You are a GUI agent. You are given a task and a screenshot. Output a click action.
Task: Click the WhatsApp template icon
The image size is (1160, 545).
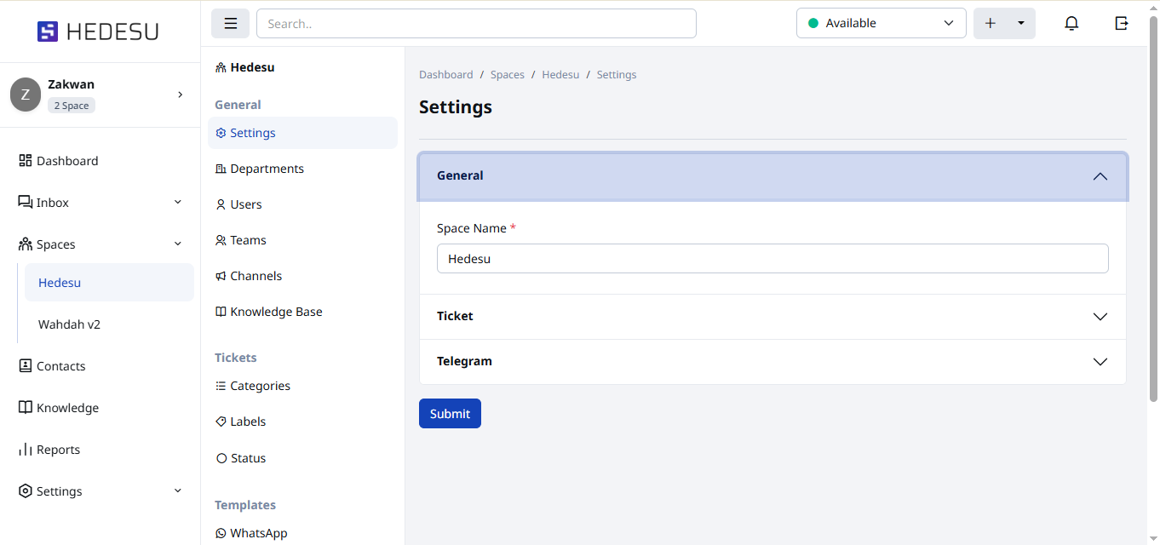[221, 533]
